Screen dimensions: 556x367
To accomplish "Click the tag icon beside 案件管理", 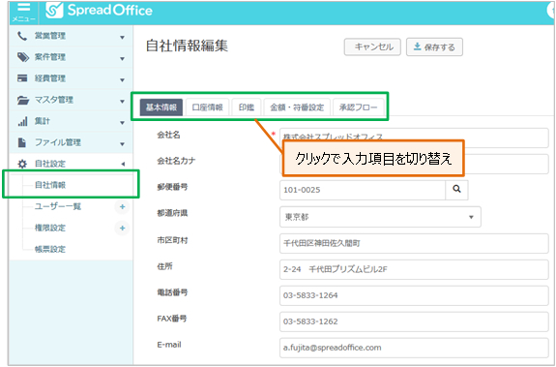I will (x=23, y=57).
